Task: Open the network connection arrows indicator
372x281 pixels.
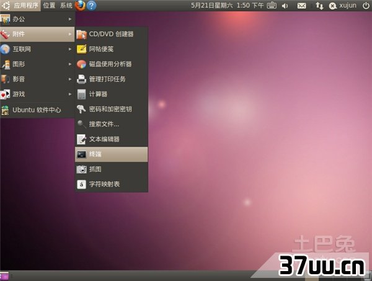Action: [319, 6]
